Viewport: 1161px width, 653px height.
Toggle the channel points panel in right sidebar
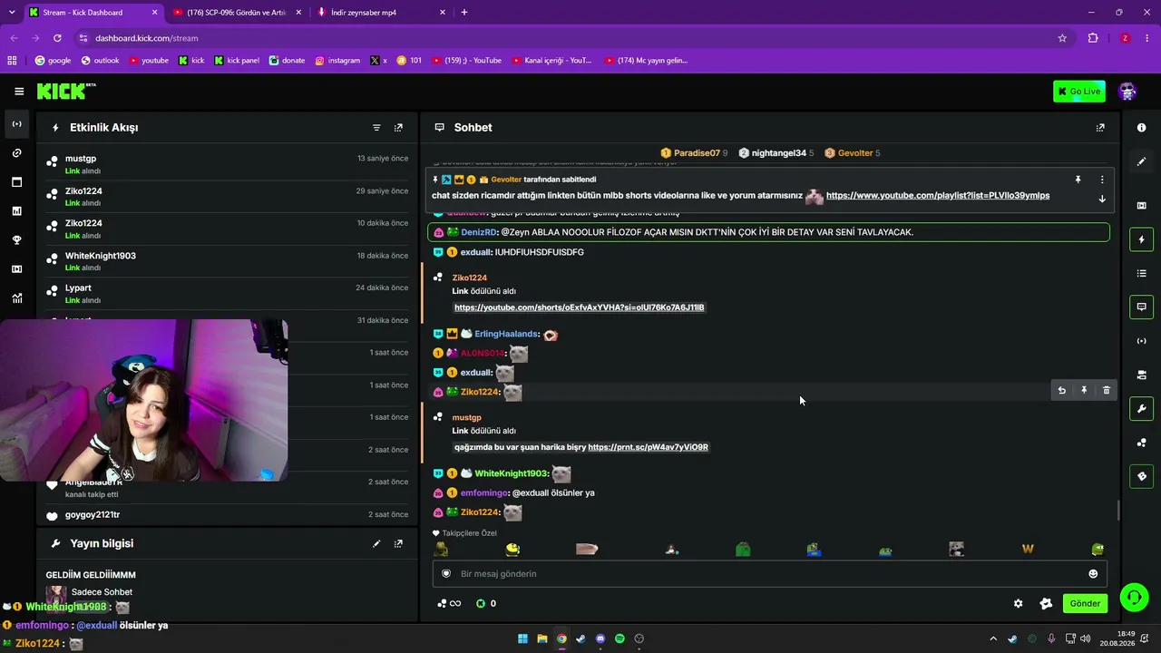pyautogui.click(x=1141, y=443)
